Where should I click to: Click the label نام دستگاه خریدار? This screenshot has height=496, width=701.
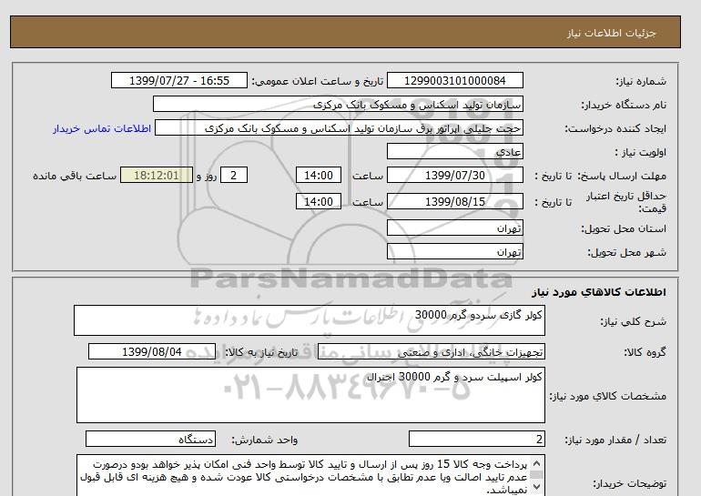point(624,105)
